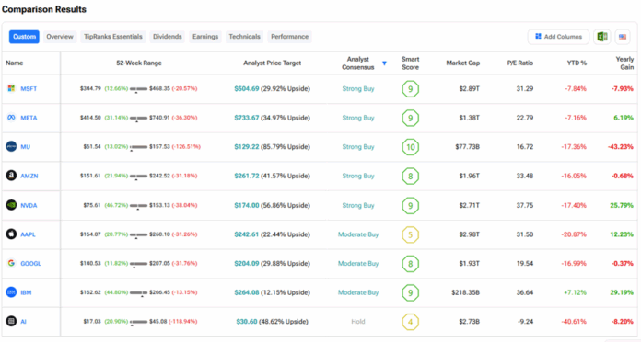Click META Smart Score 9 badge

pos(410,118)
